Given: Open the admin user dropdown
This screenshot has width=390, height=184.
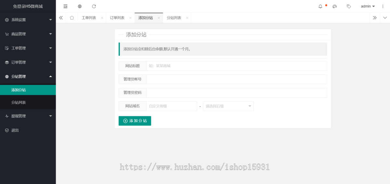Looking at the screenshot, I should [368, 6].
